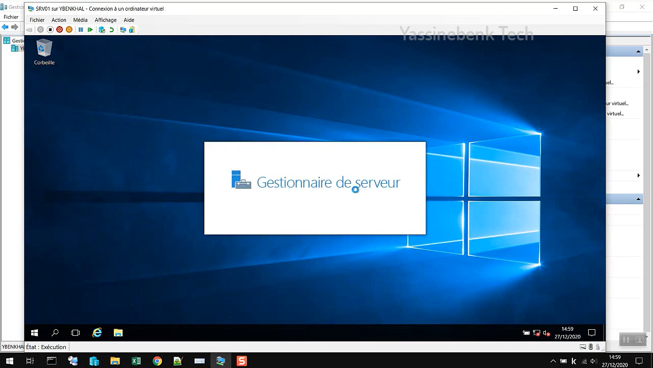This screenshot has height=368, width=653.
Task: Open host File Explorer from the taskbar
Action: (115, 361)
